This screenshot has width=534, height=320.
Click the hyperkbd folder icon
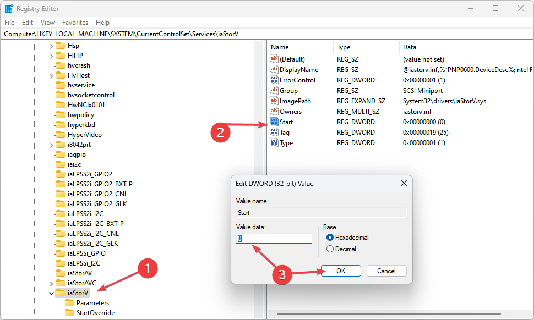(x=60, y=124)
